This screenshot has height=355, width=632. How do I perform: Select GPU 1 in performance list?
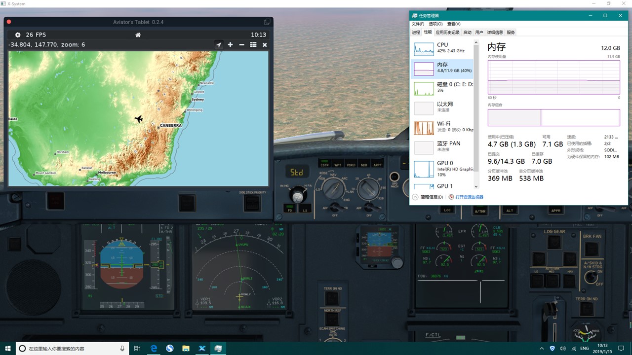click(442, 186)
